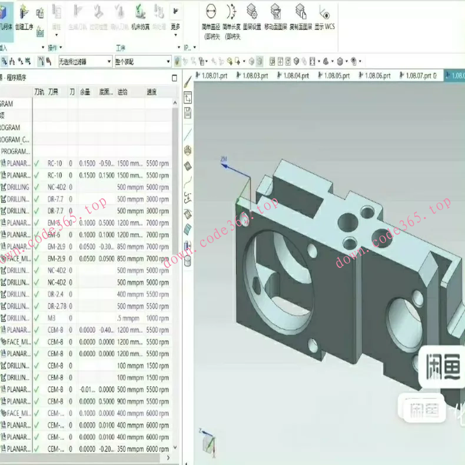Switch to the 1.08.07.prt tab
The height and width of the screenshot is (465, 465).
pyautogui.click(x=418, y=75)
